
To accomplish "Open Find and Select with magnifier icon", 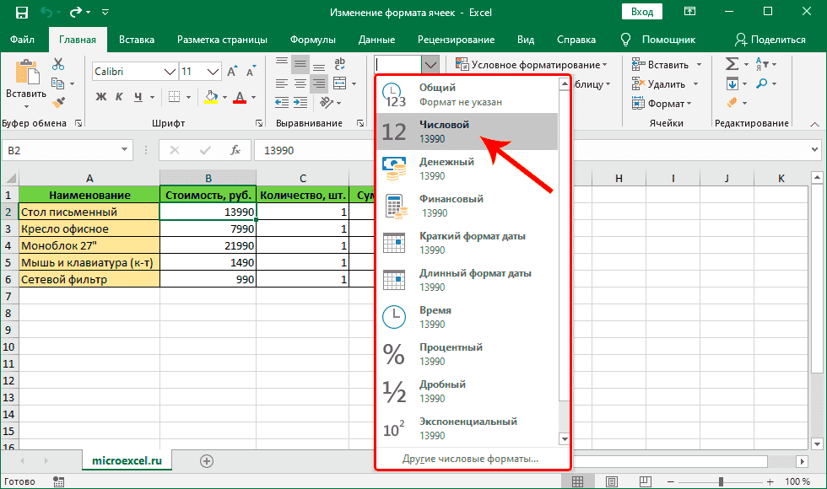I will point(762,83).
